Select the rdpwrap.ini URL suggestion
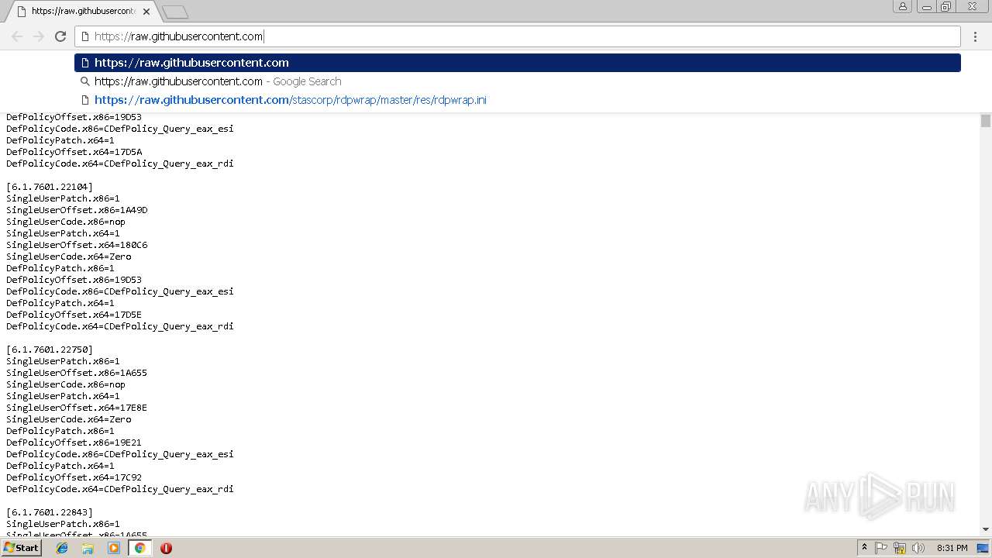This screenshot has height=558, width=992. click(518, 100)
